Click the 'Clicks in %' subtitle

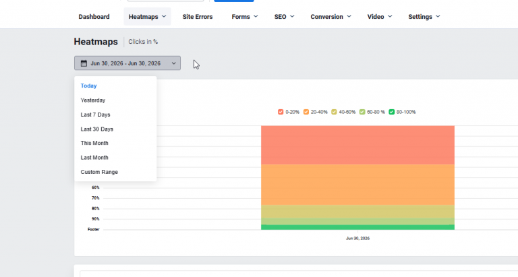[x=143, y=42]
